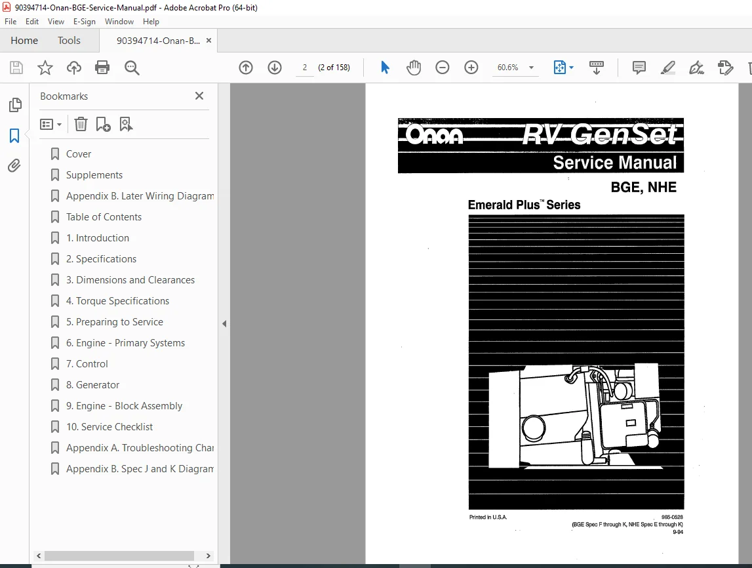Jump to Table of Contents bookmark
The image size is (752, 568).
click(x=104, y=217)
